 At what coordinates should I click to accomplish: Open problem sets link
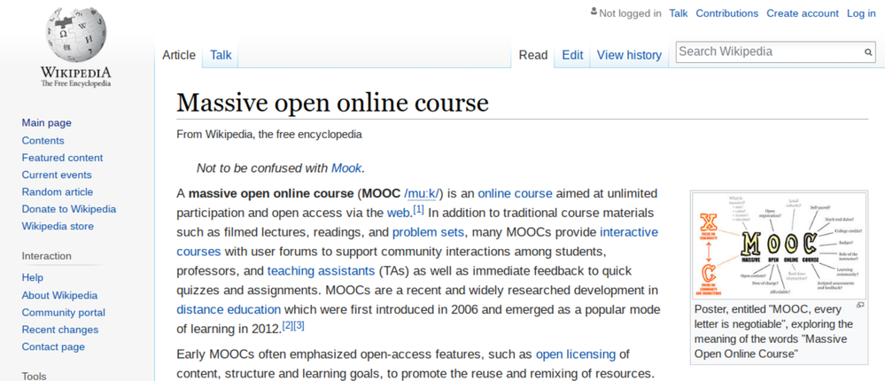(x=429, y=232)
